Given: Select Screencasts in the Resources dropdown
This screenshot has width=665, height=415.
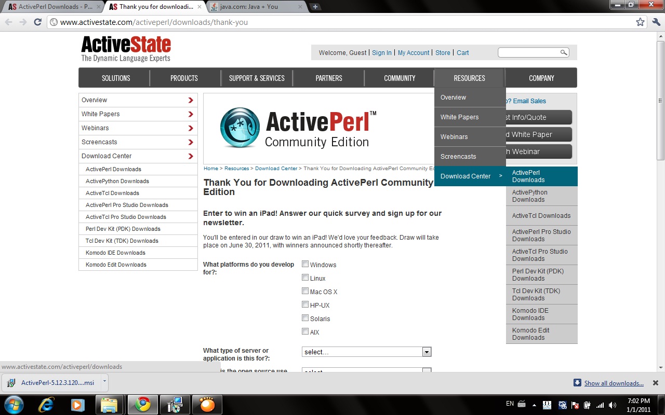Looking at the screenshot, I should point(470,157).
